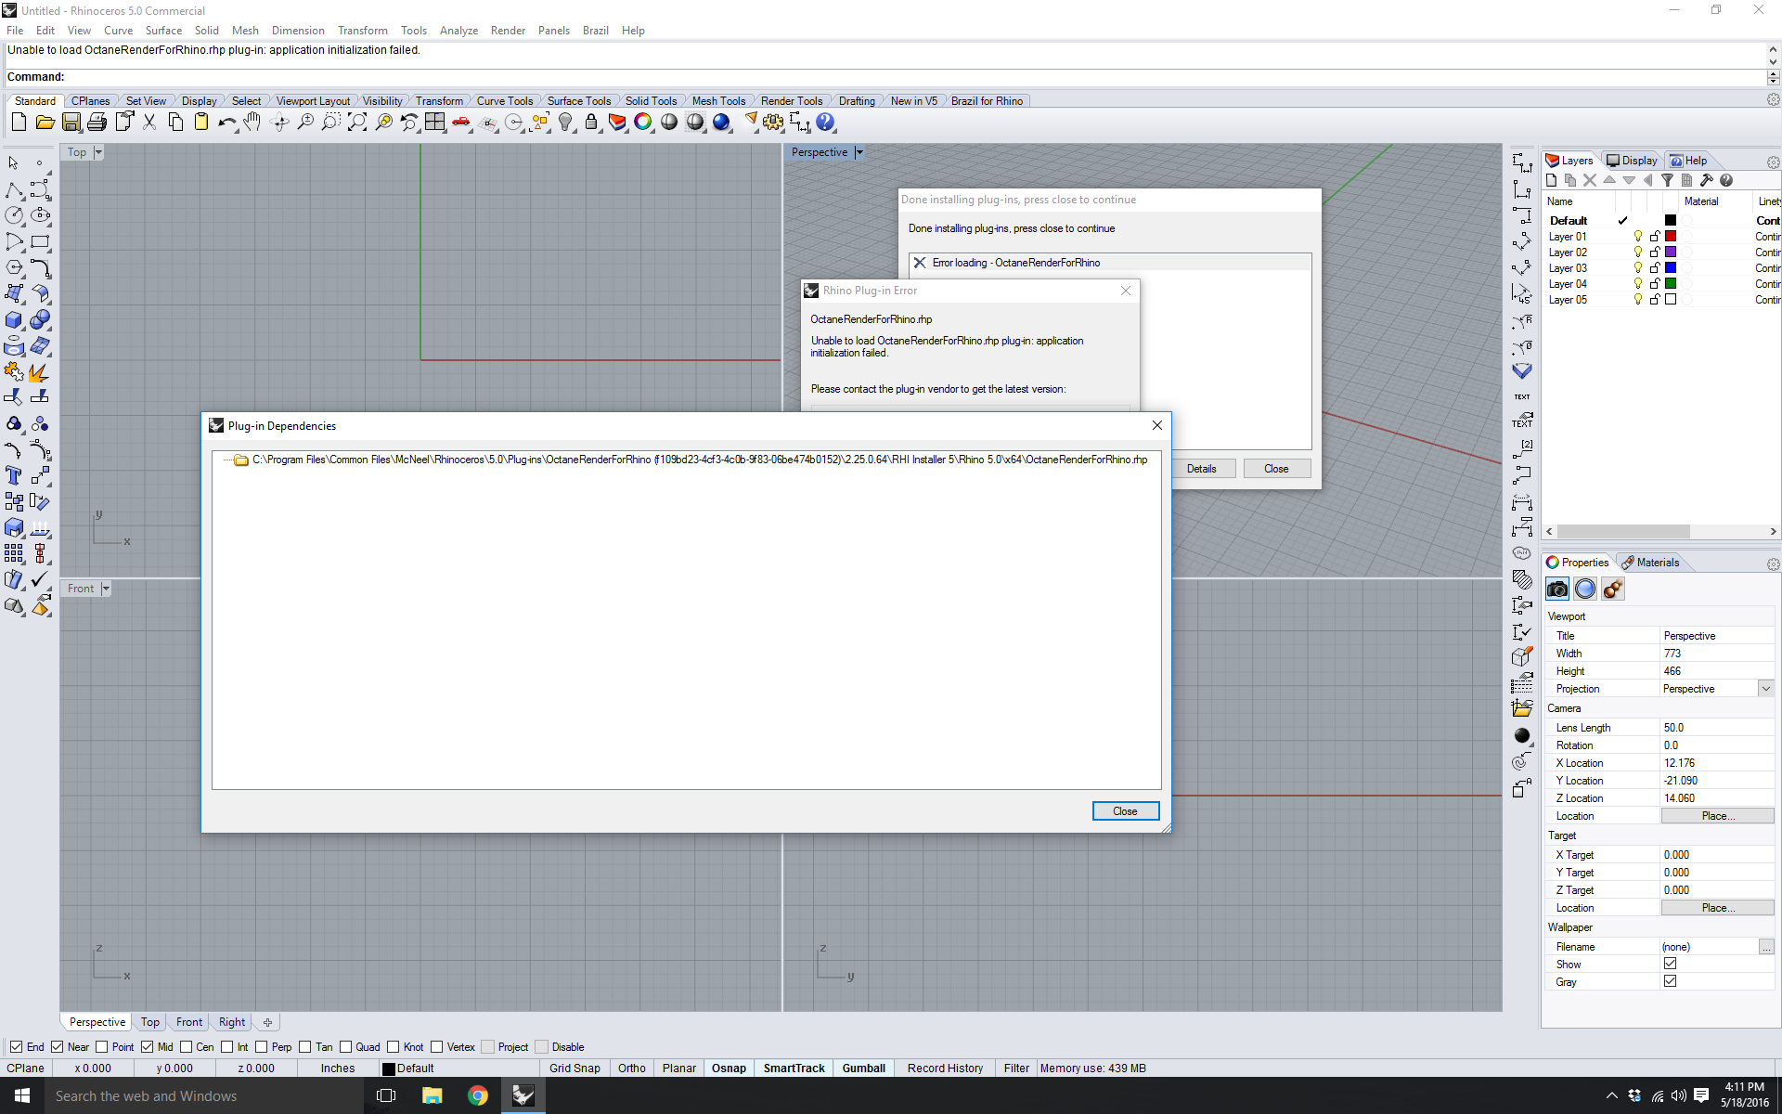
Task: Toggle the Near osnap checkbox
Action: click(58, 1047)
